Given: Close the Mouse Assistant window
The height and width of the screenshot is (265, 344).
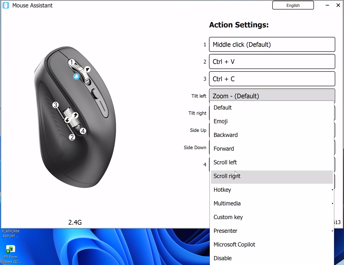Looking at the screenshot, I should coord(338,5).
